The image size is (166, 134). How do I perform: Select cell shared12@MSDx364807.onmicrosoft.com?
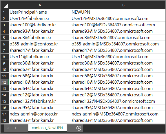pyautogui.click(x=118, y=95)
